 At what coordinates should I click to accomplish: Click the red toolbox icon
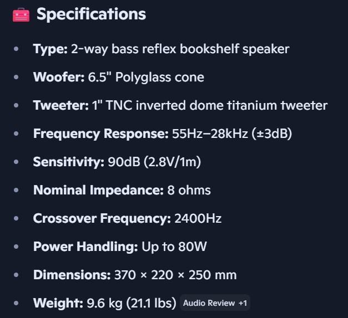21,14
